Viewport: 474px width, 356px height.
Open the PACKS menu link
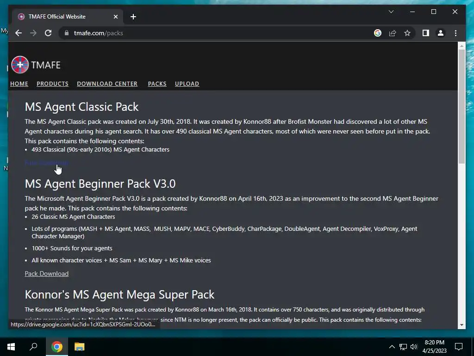tap(157, 83)
